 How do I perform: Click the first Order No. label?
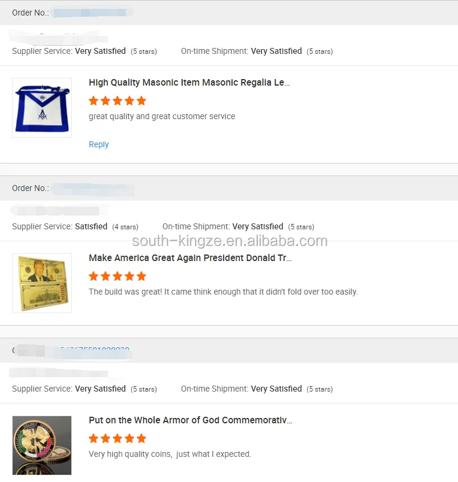[31, 13]
